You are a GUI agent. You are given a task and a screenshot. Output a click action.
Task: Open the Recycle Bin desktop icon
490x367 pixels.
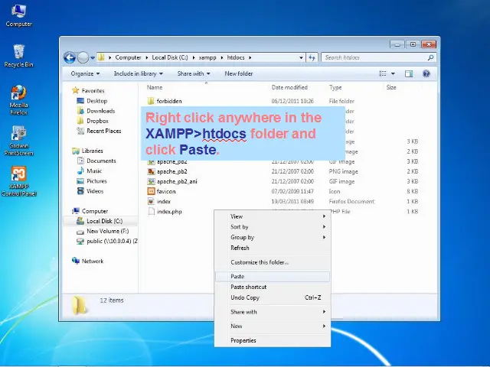tap(18, 56)
